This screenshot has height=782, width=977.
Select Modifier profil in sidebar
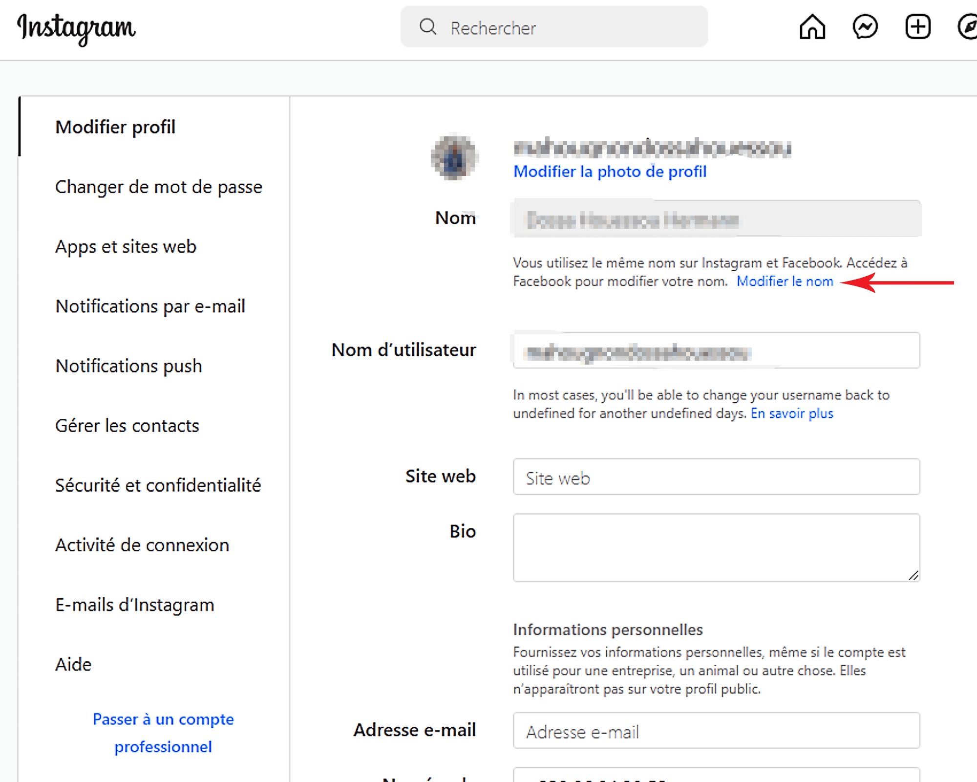point(115,127)
